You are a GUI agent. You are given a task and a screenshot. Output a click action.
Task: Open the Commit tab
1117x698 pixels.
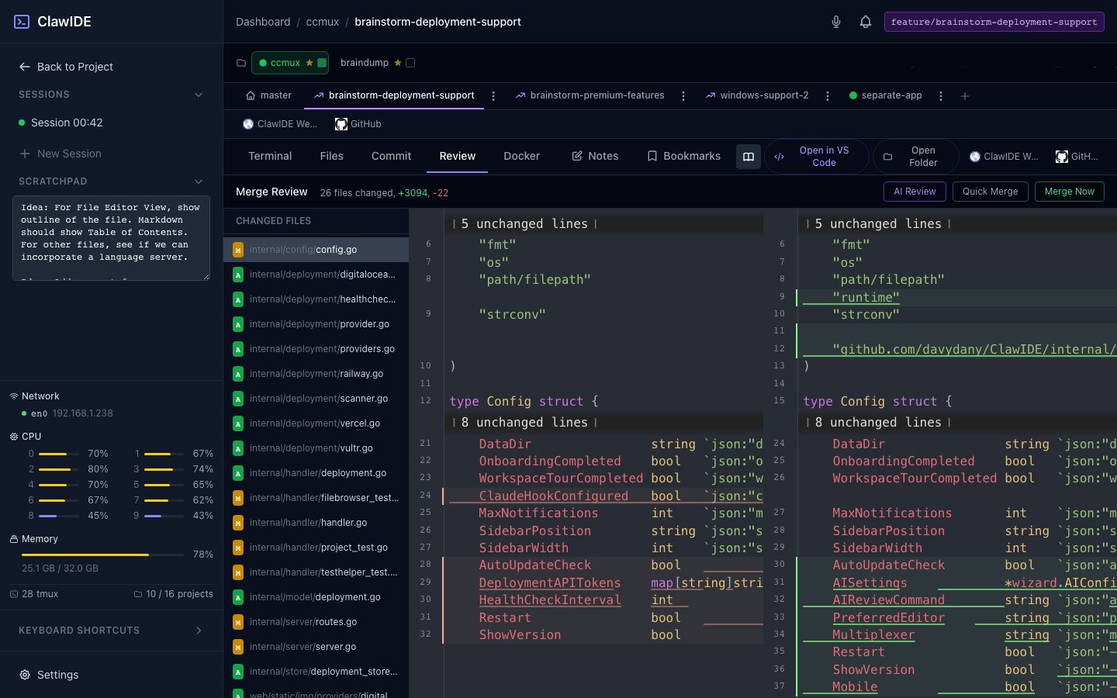pos(391,156)
